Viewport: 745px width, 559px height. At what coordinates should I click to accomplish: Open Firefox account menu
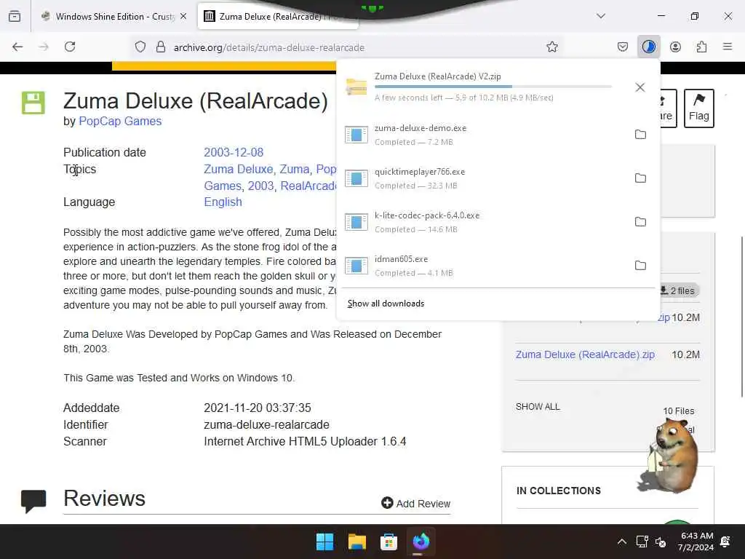click(675, 47)
